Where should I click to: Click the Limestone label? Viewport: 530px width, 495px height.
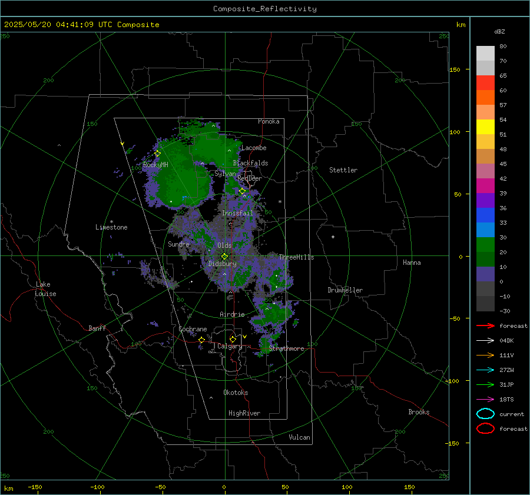[x=111, y=227]
